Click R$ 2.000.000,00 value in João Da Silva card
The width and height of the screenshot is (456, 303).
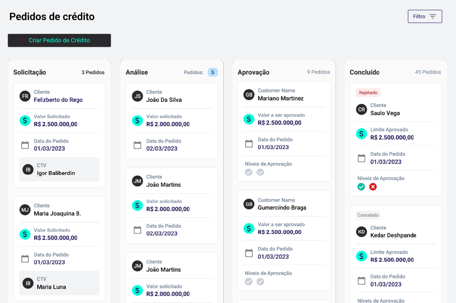(168, 124)
